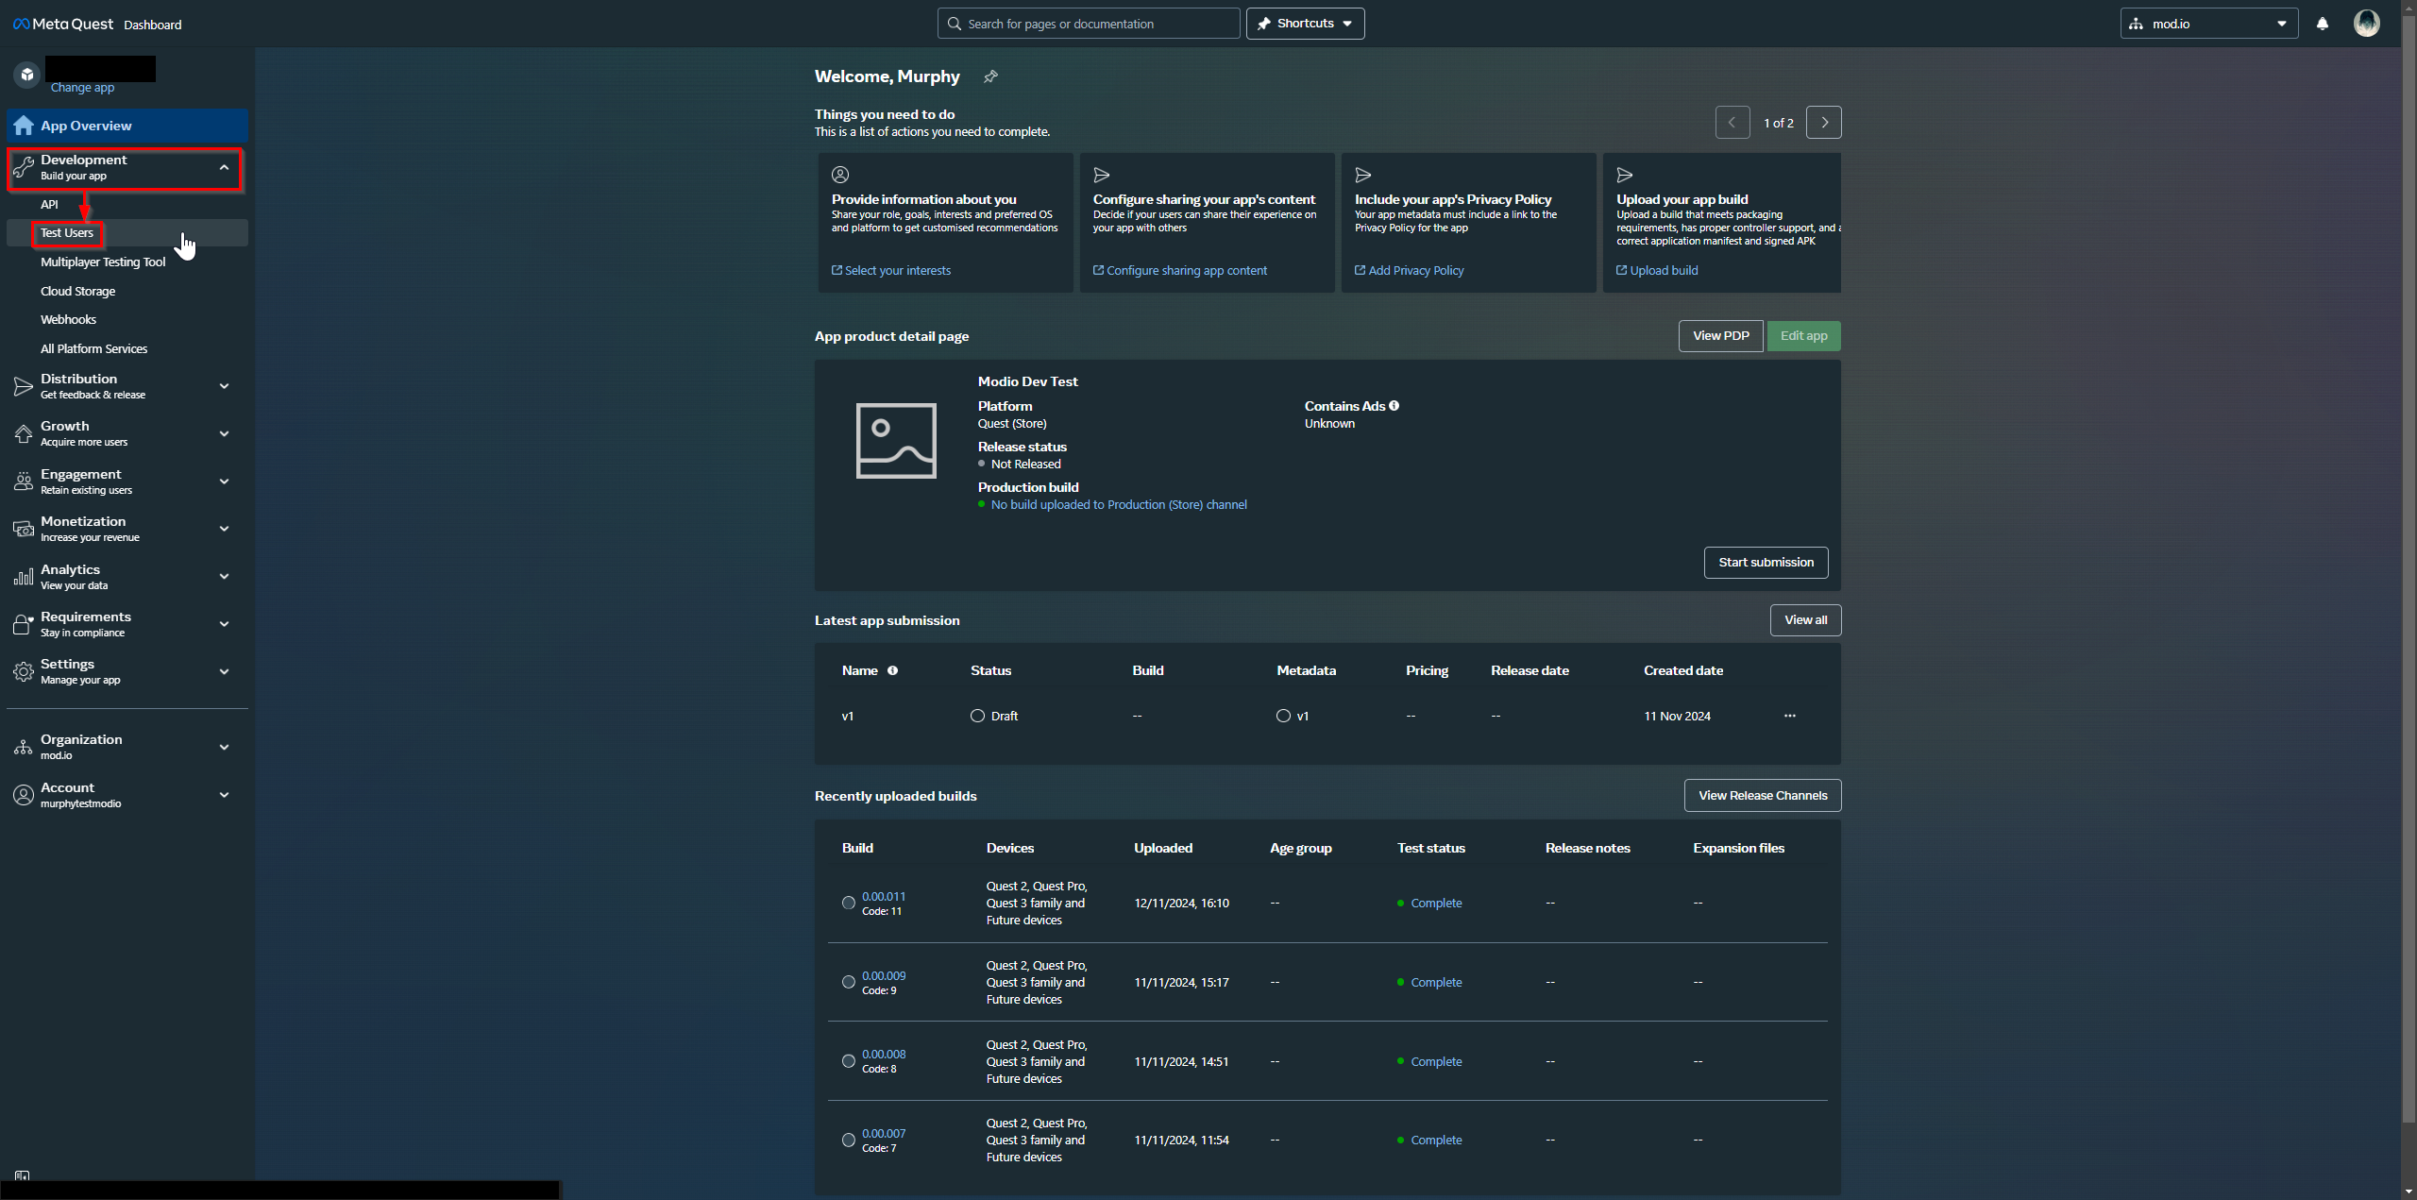Viewport: 2417px width, 1200px height.
Task: Click the Development wrench icon
Action: (x=24, y=168)
